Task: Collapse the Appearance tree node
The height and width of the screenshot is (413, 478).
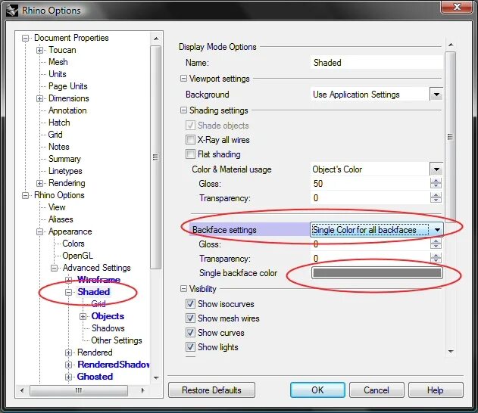Action: tap(39, 232)
